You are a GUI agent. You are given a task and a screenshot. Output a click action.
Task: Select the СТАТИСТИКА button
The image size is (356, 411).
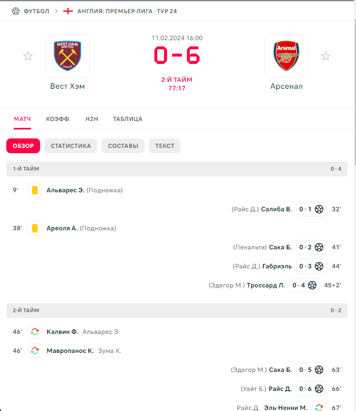tap(71, 146)
